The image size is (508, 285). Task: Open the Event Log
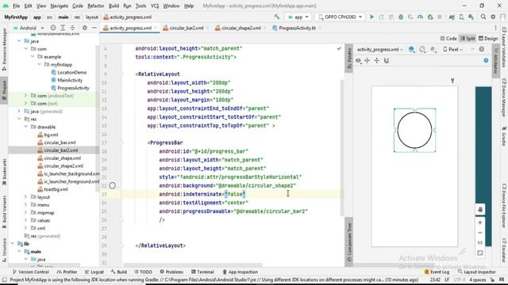point(437,272)
